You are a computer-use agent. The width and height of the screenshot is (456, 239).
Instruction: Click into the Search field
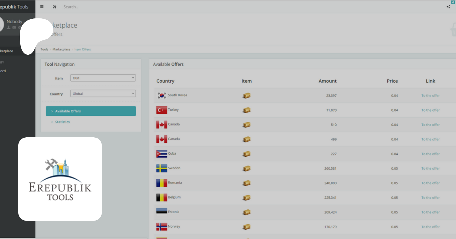pyautogui.click(x=101, y=7)
